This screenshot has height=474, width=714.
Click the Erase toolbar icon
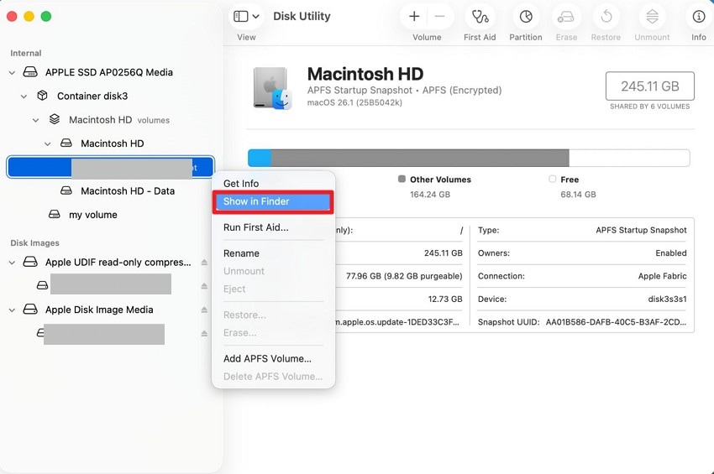pos(566,17)
